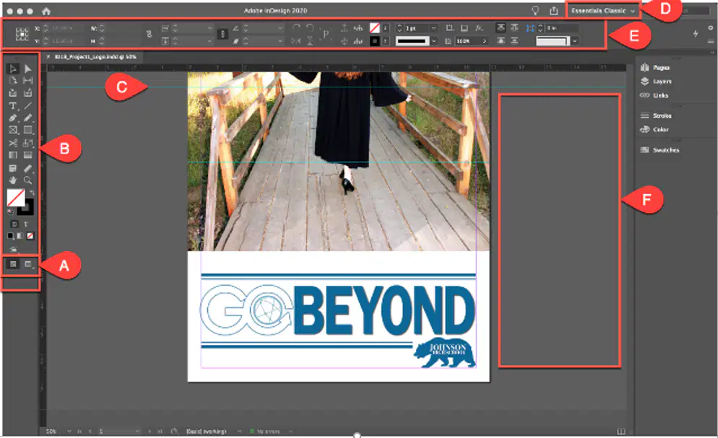The image size is (718, 438).
Task: Swap fill and stroke arrows
Action: [x=31, y=193]
